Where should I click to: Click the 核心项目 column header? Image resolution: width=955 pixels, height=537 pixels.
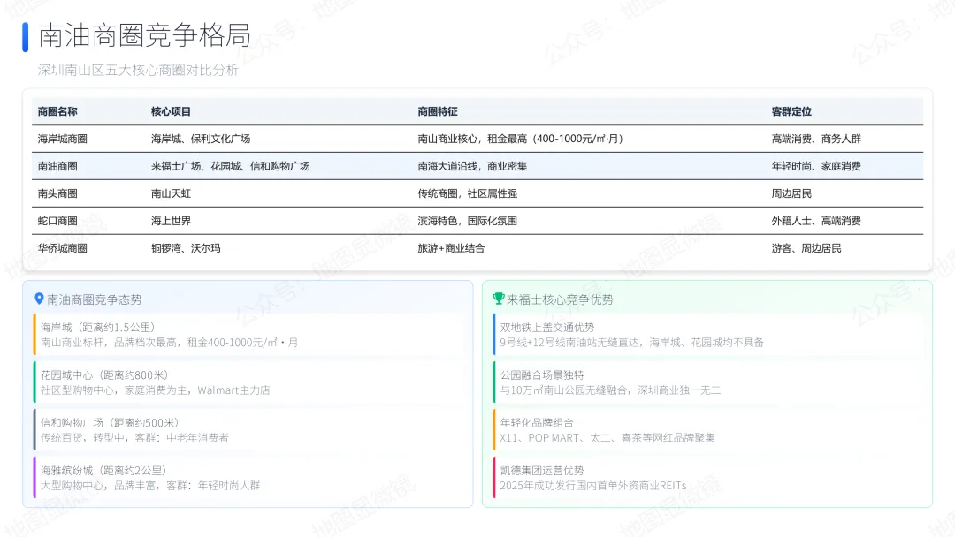(x=172, y=111)
